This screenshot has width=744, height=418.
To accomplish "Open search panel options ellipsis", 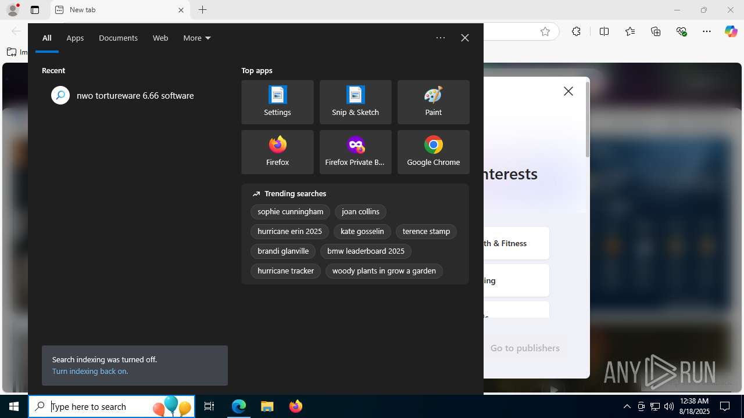I will (x=441, y=38).
